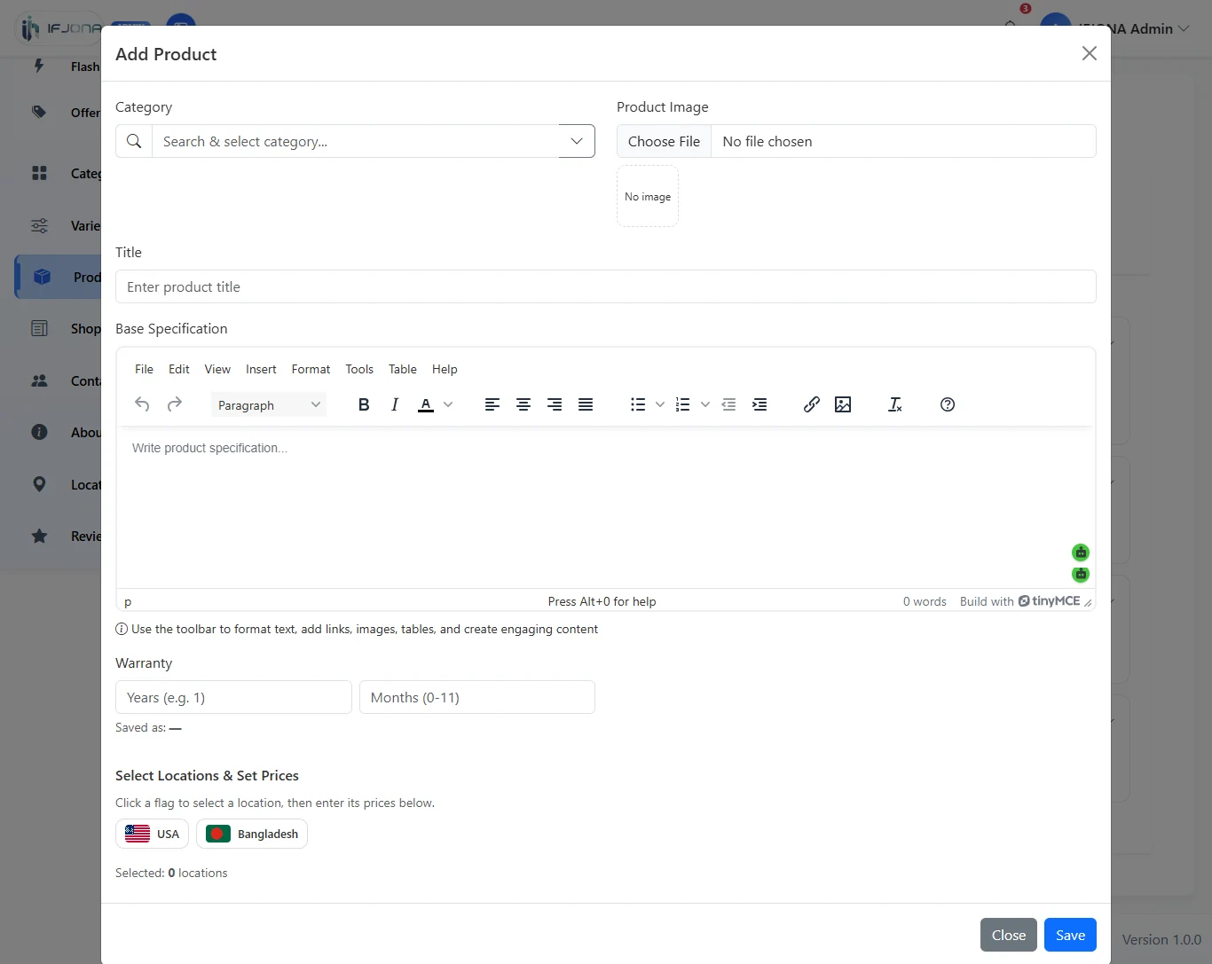This screenshot has width=1212, height=964.
Task: Insert a bullet list
Action: tap(638, 404)
